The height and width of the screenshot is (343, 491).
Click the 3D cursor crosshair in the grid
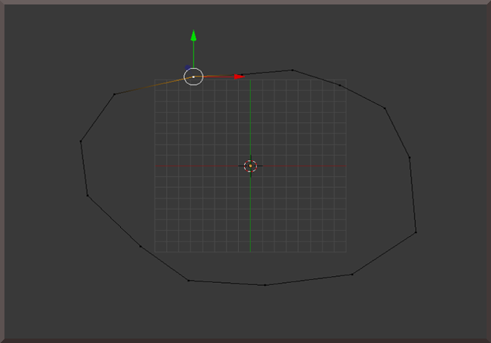pyautogui.click(x=250, y=166)
